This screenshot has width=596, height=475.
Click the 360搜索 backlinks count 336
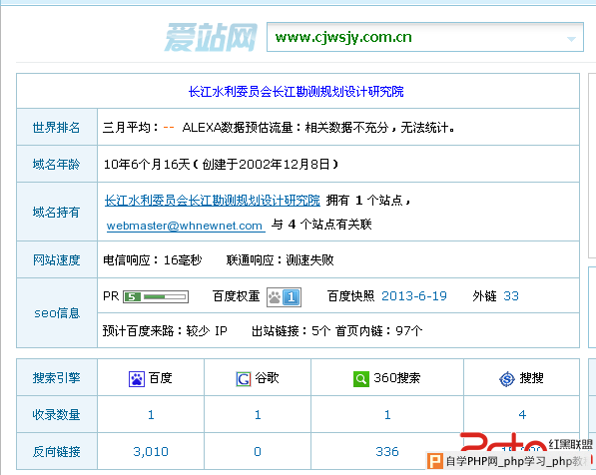(x=387, y=452)
